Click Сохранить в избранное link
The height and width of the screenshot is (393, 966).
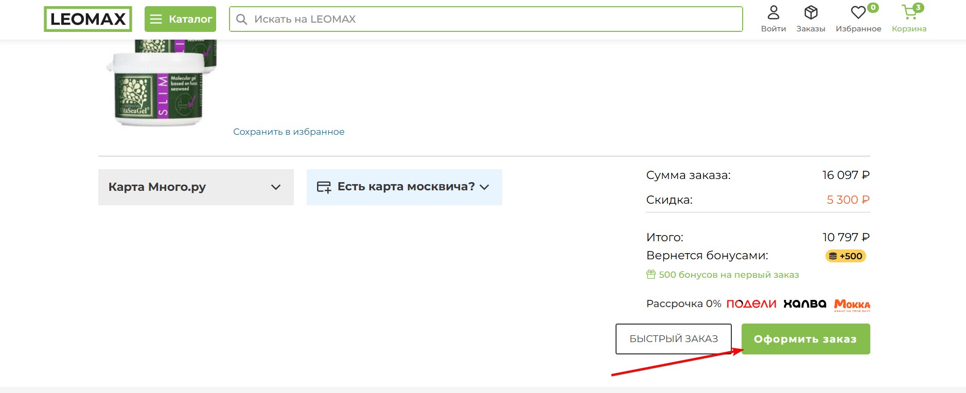click(289, 132)
